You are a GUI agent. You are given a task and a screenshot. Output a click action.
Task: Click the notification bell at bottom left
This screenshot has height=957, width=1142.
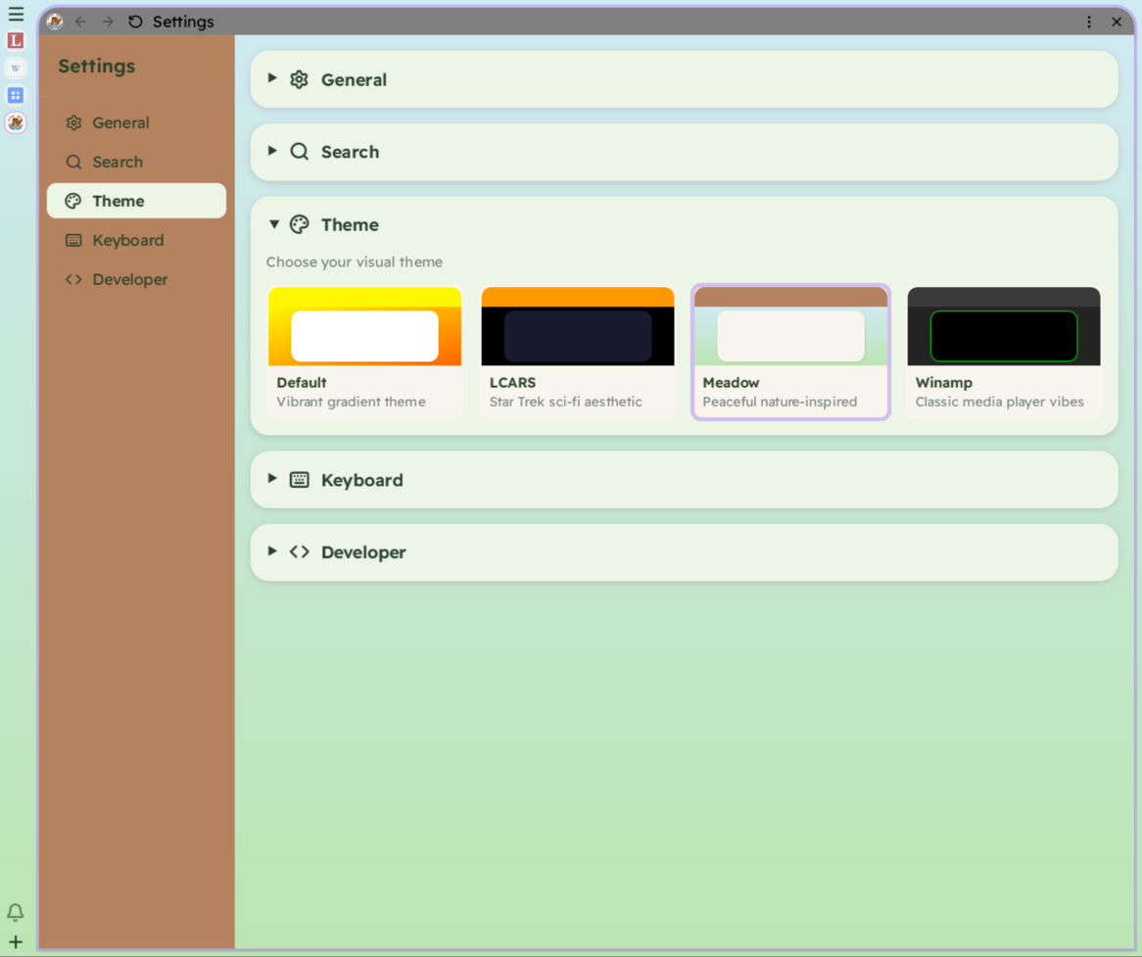coord(15,912)
